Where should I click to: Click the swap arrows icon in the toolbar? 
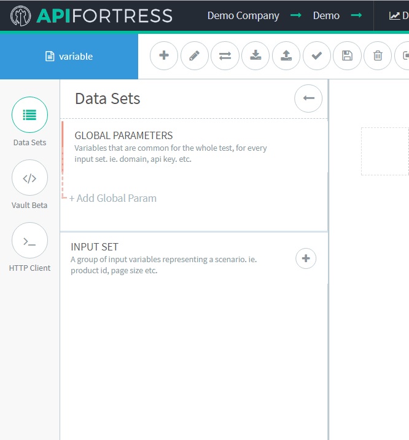point(225,56)
